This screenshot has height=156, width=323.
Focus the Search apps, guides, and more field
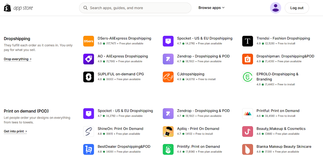coord(135,8)
